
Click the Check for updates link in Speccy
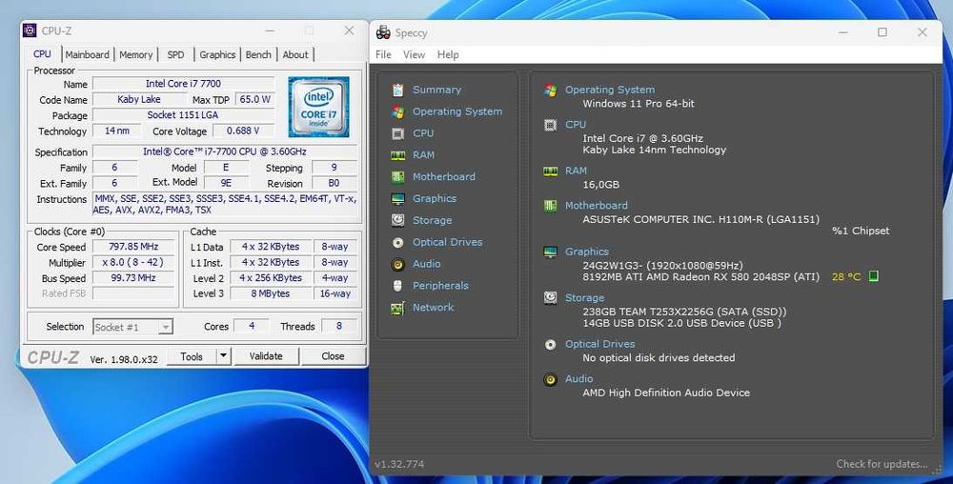coord(882,464)
